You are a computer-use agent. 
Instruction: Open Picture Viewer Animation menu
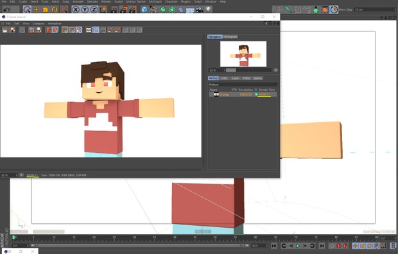point(55,24)
